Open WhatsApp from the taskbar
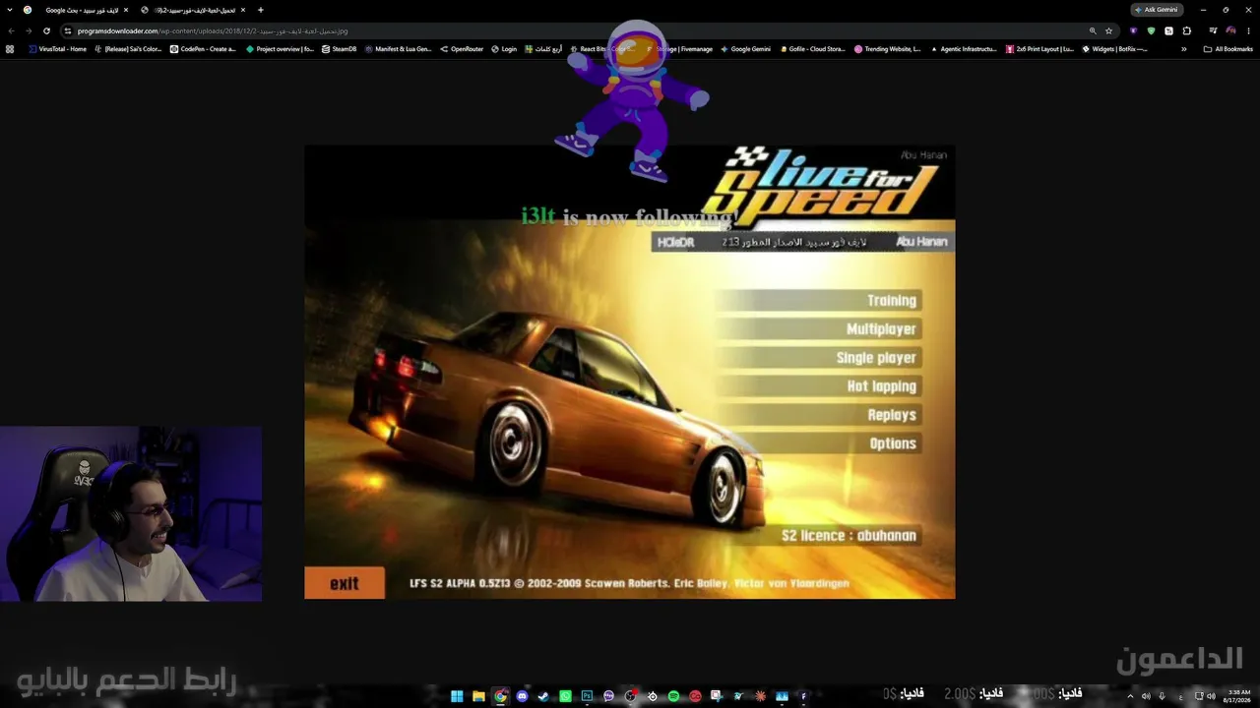This screenshot has height=708, width=1260. point(565,696)
